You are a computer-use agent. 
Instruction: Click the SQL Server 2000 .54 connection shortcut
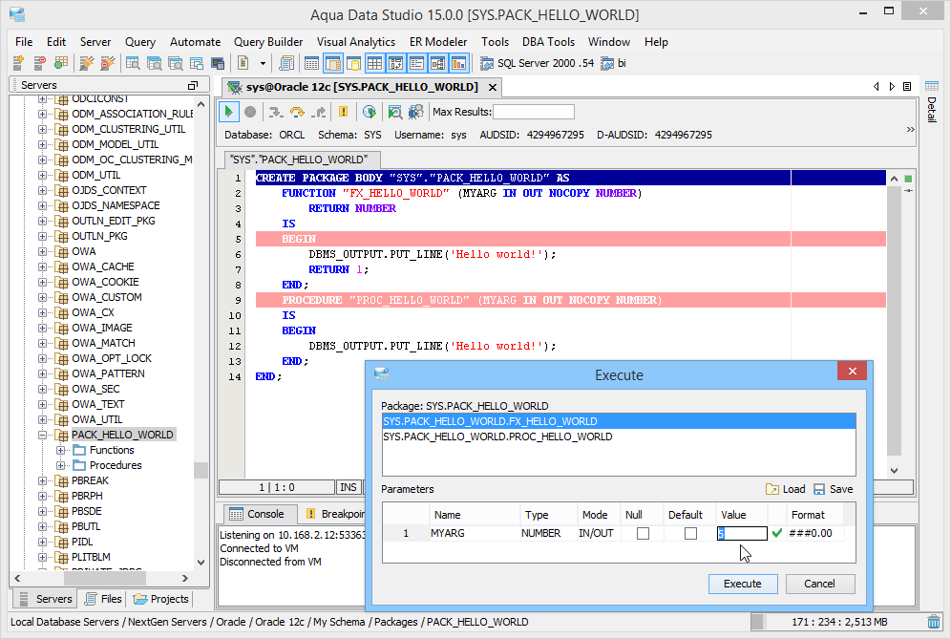point(537,63)
